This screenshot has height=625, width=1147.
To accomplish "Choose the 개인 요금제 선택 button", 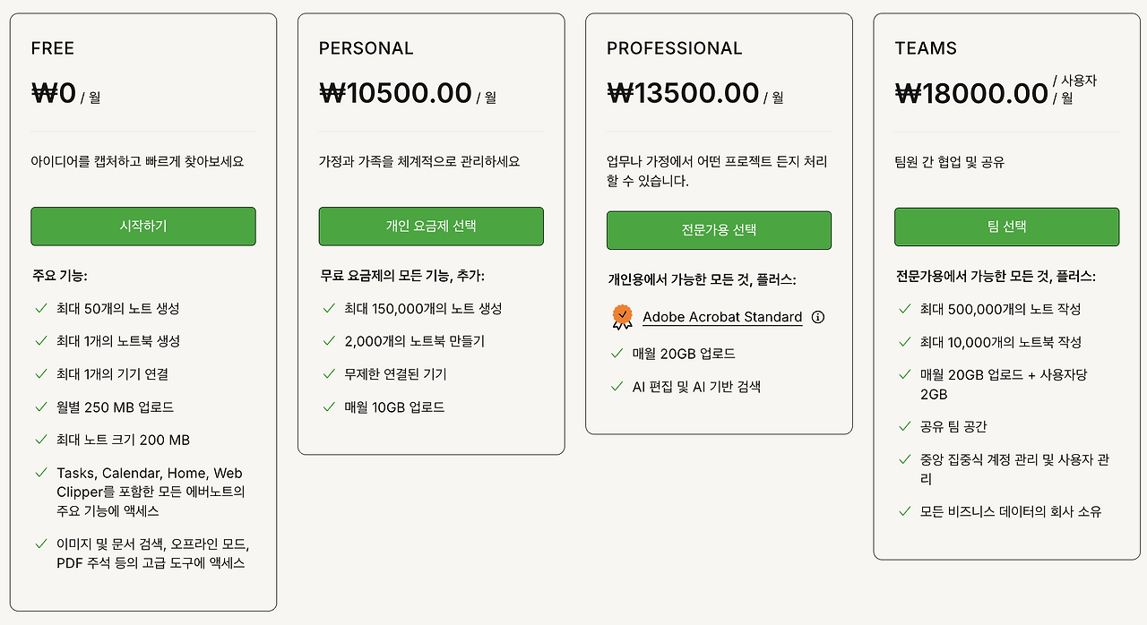I will (431, 227).
